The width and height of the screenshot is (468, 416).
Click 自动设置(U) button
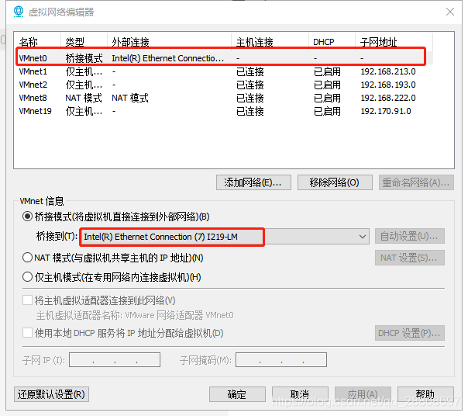pos(409,236)
